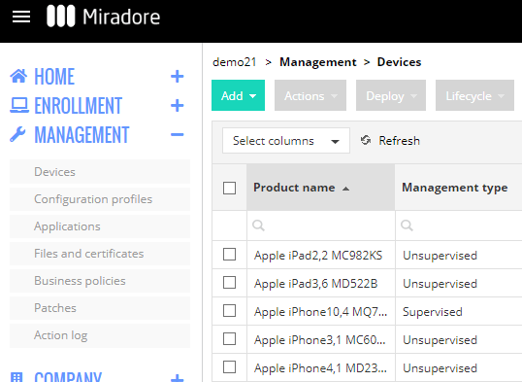Open the Actions dropdown button
The width and height of the screenshot is (522, 382).
pos(310,95)
